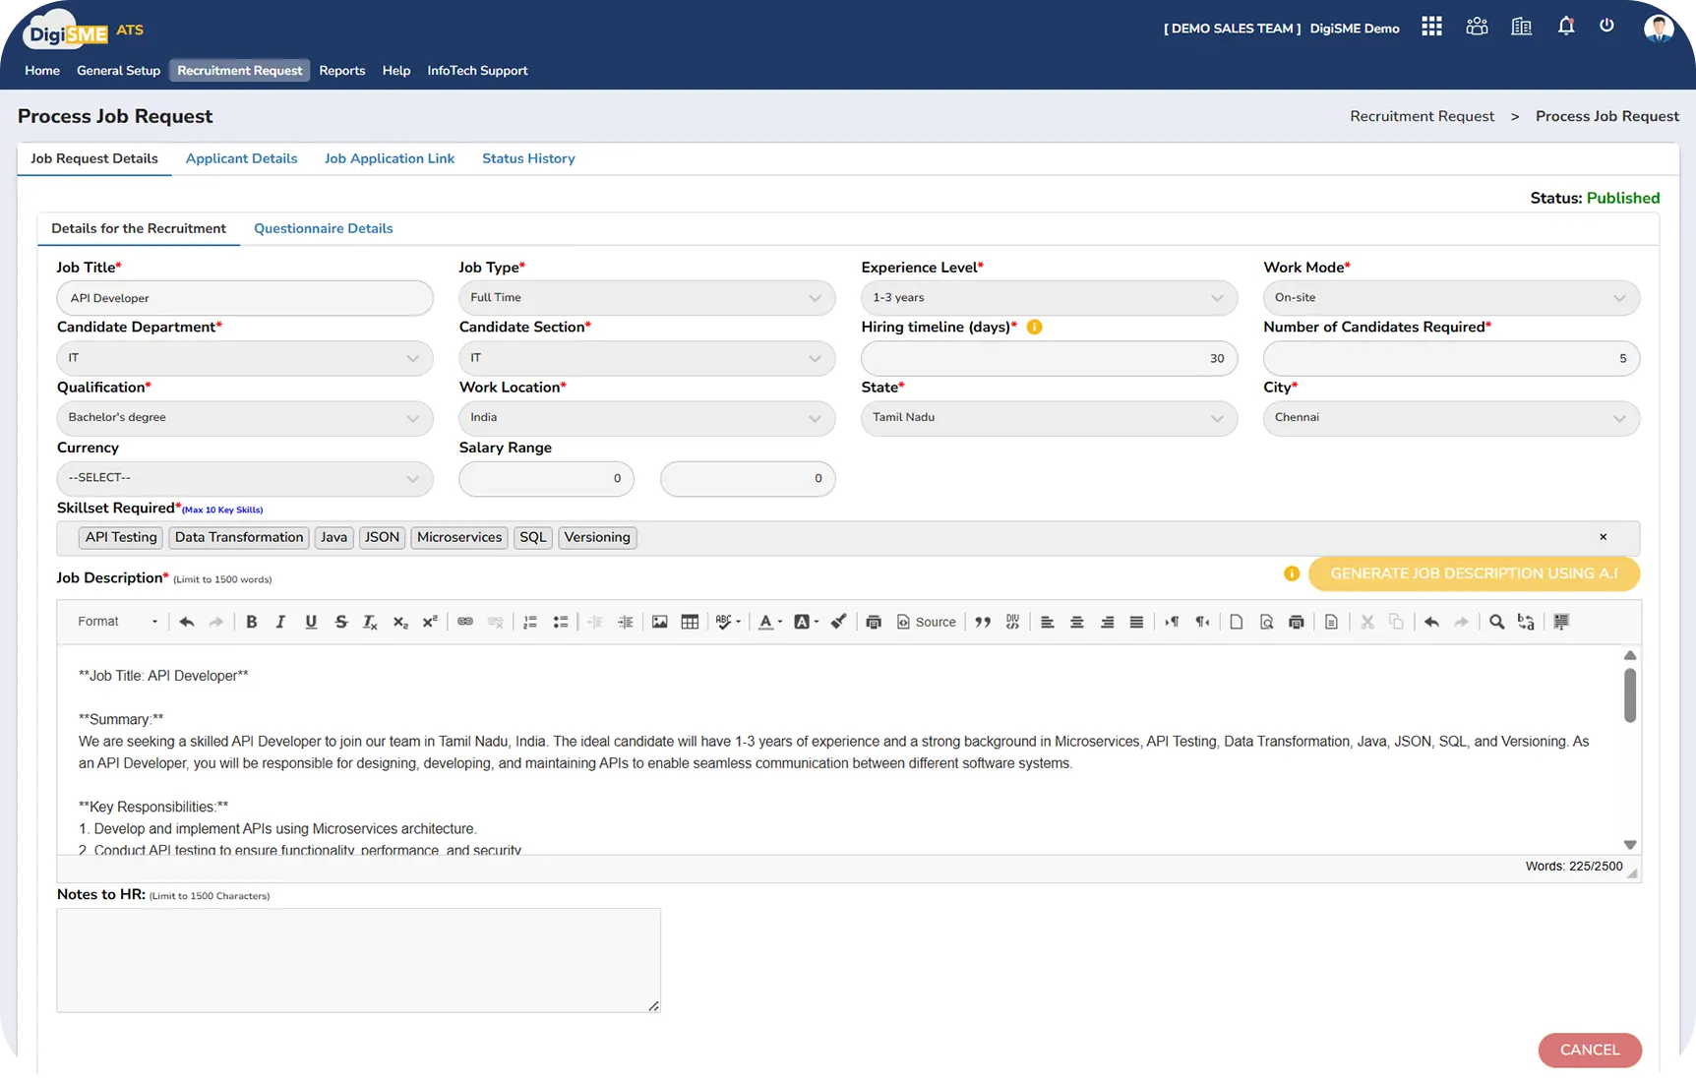
Task: Expand the Job Type dropdown
Action: pos(646,298)
